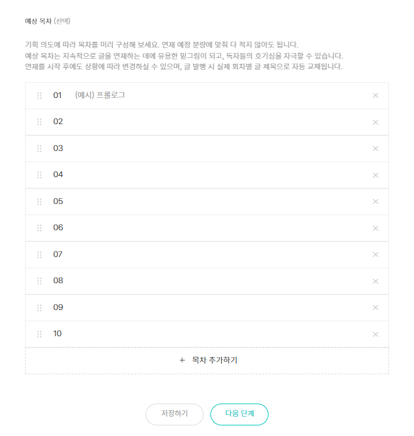Delete the 03 chapter row
The width and height of the screenshot is (414, 436).
[375, 148]
